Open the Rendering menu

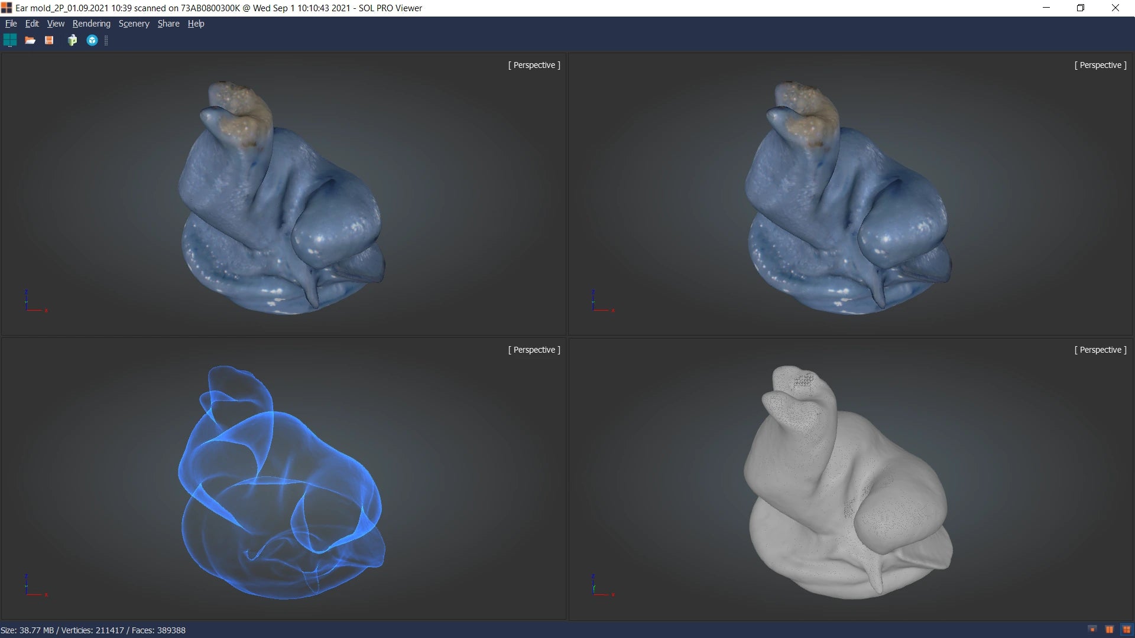point(91,24)
